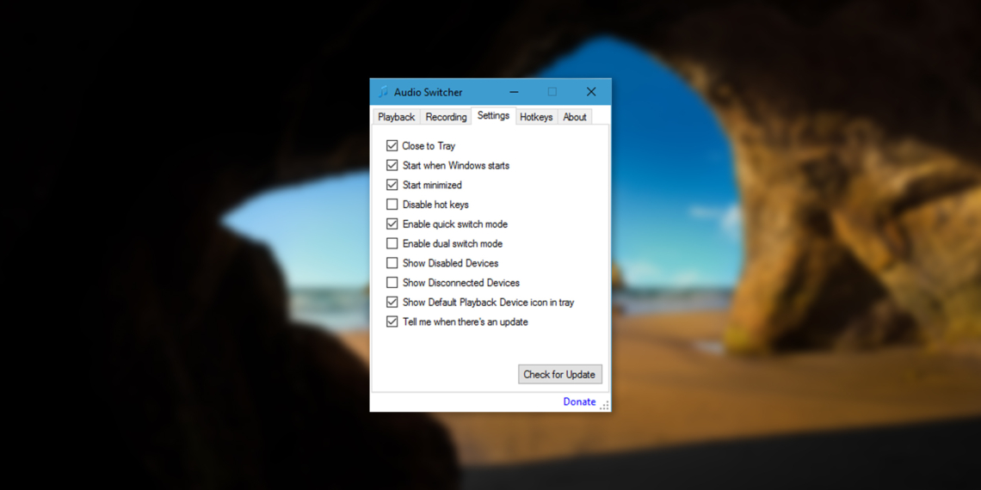
Task: Click the Settings tab
Action: (x=493, y=116)
